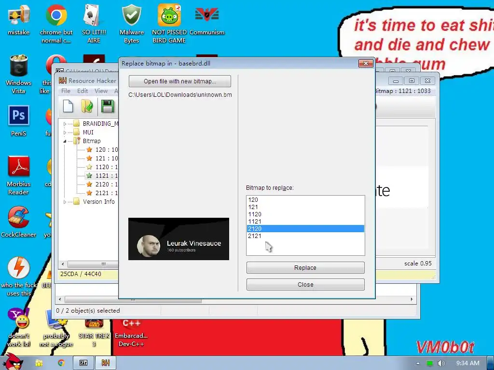
Task: Open the STAR TREK 3 desktop icon
Action: click(94, 332)
